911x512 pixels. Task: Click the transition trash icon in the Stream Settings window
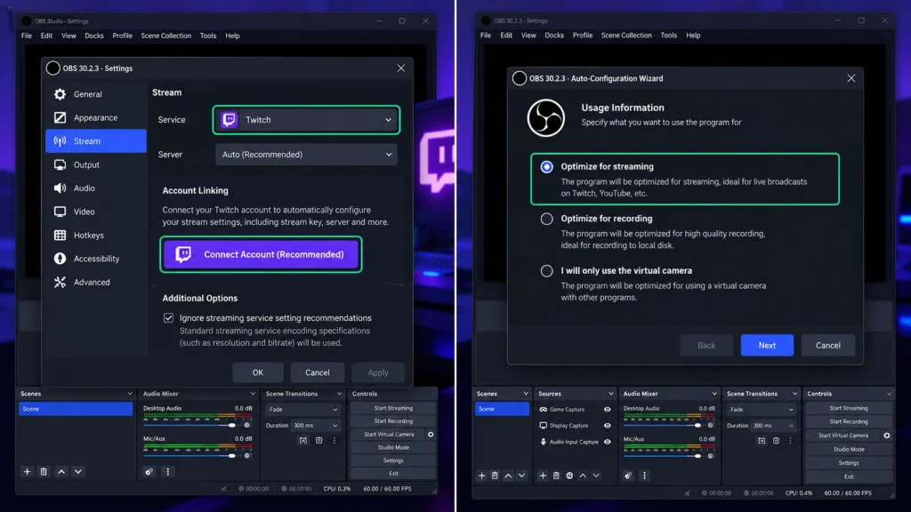pos(319,441)
